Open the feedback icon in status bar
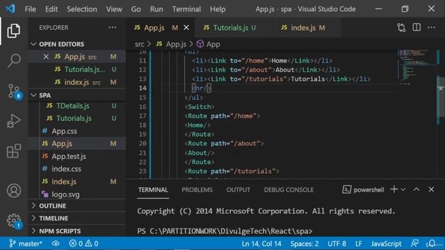This screenshot has width=445, height=250. [414, 244]
